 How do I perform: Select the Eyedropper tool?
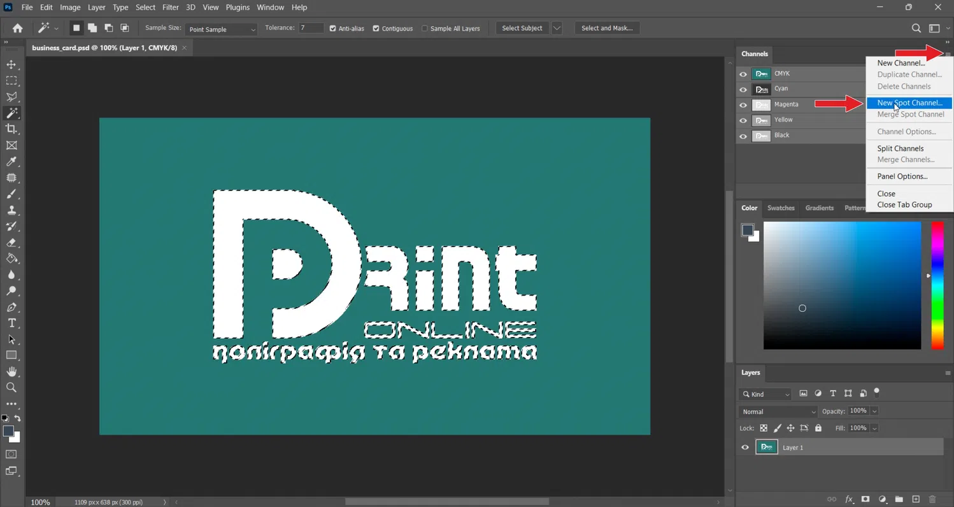[11, 162]
